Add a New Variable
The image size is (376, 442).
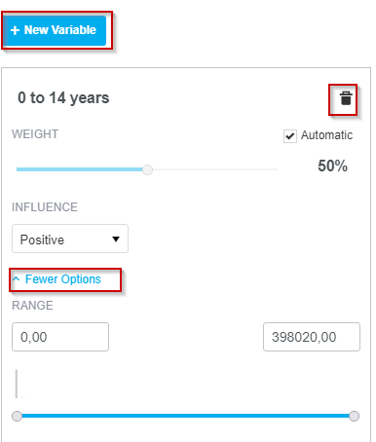(55, 30)
